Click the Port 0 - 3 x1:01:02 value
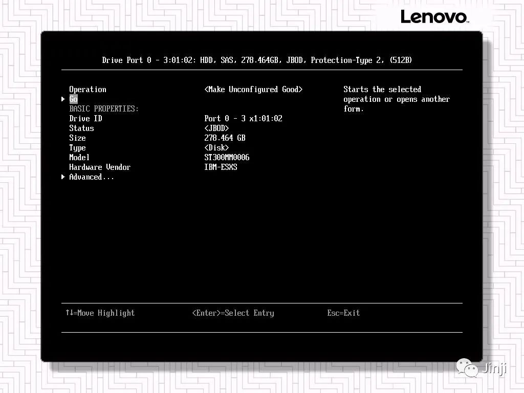The width and height of the screenshot is (524, 393). pos(243,118)
